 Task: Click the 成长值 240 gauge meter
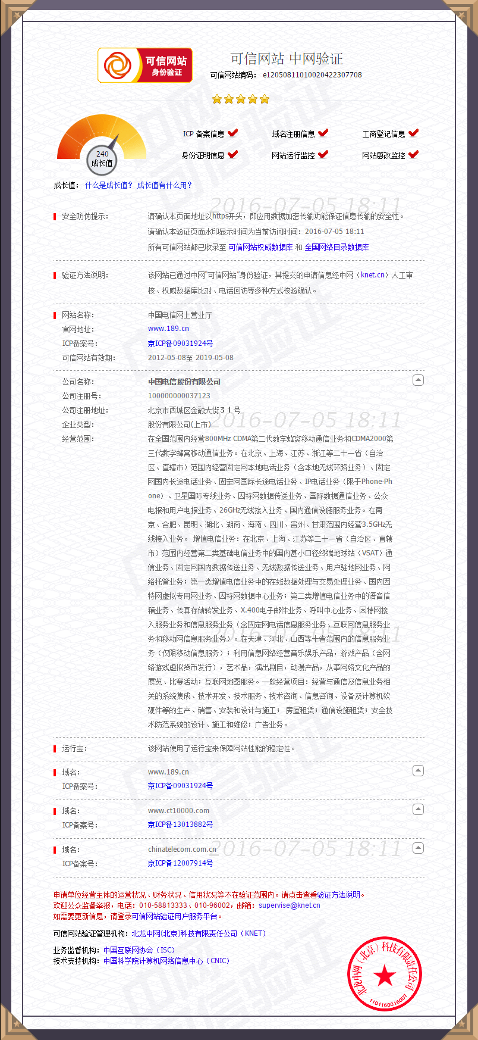point(102,145)
